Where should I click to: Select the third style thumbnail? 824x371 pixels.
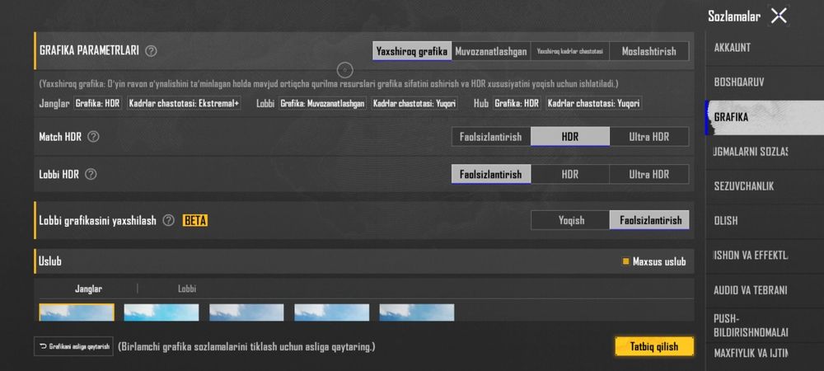pos(246,312)
